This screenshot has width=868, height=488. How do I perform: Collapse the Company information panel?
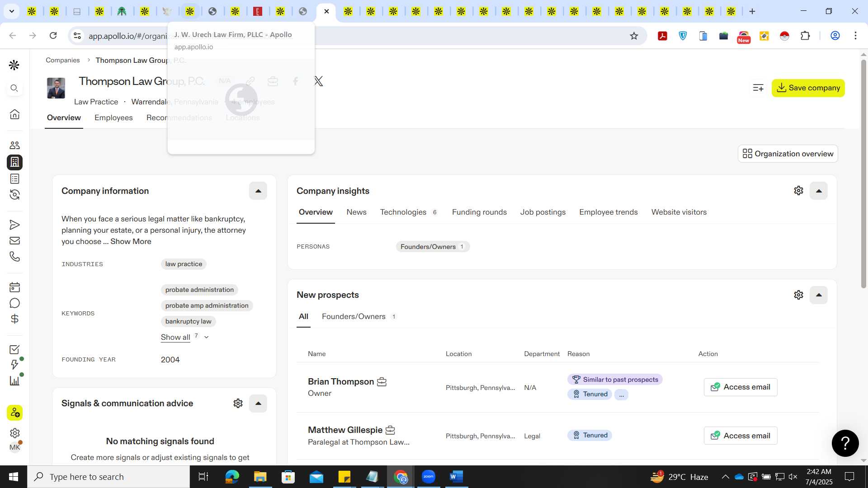point(258,191)
